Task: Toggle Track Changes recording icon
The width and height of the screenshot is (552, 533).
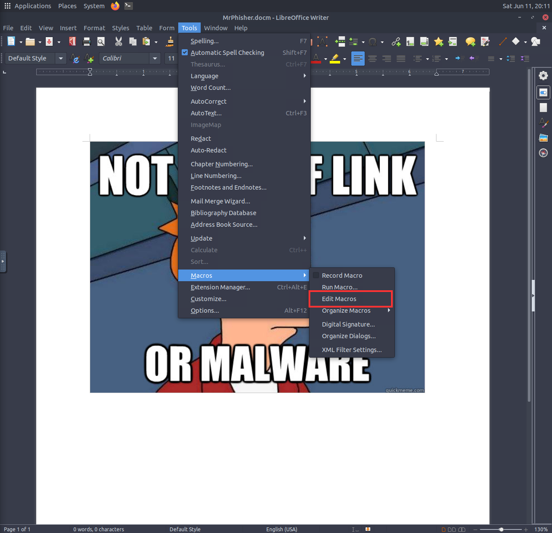Action: pyautogui.click(x=485, y=41)
